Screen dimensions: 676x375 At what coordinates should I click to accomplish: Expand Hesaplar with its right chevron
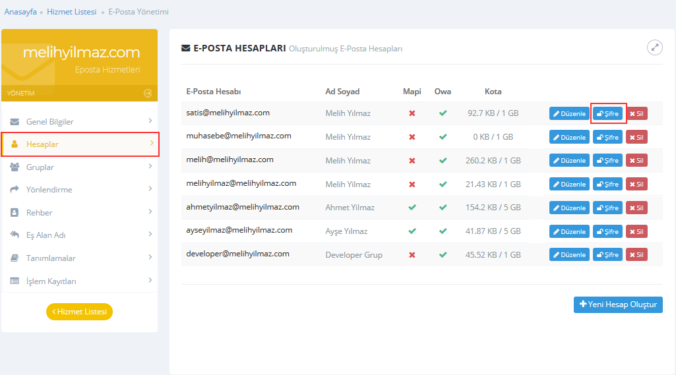[x=151, y=143]
